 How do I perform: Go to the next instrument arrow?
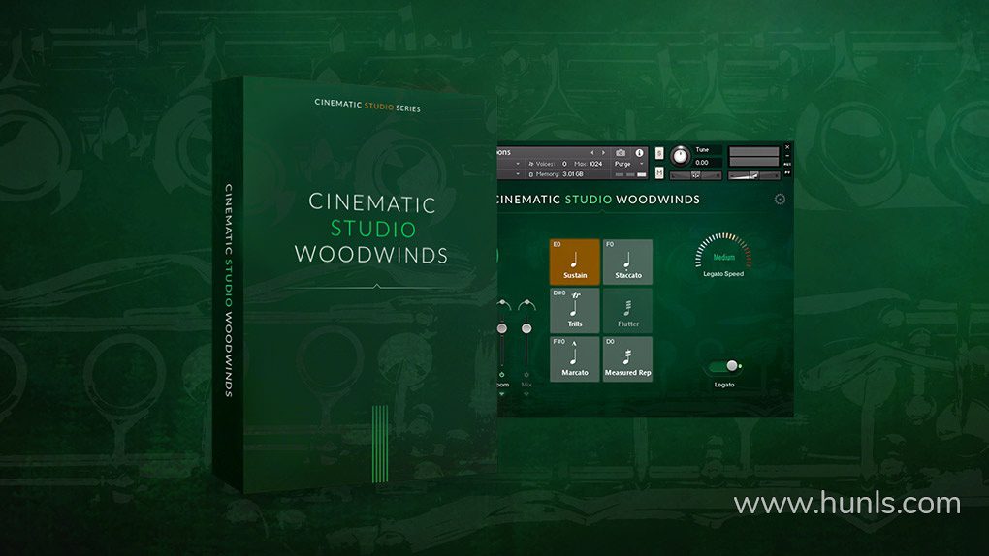pyautogui.click(x=603, y=152)
